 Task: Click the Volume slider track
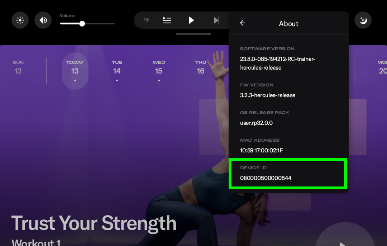click(87, 24)
